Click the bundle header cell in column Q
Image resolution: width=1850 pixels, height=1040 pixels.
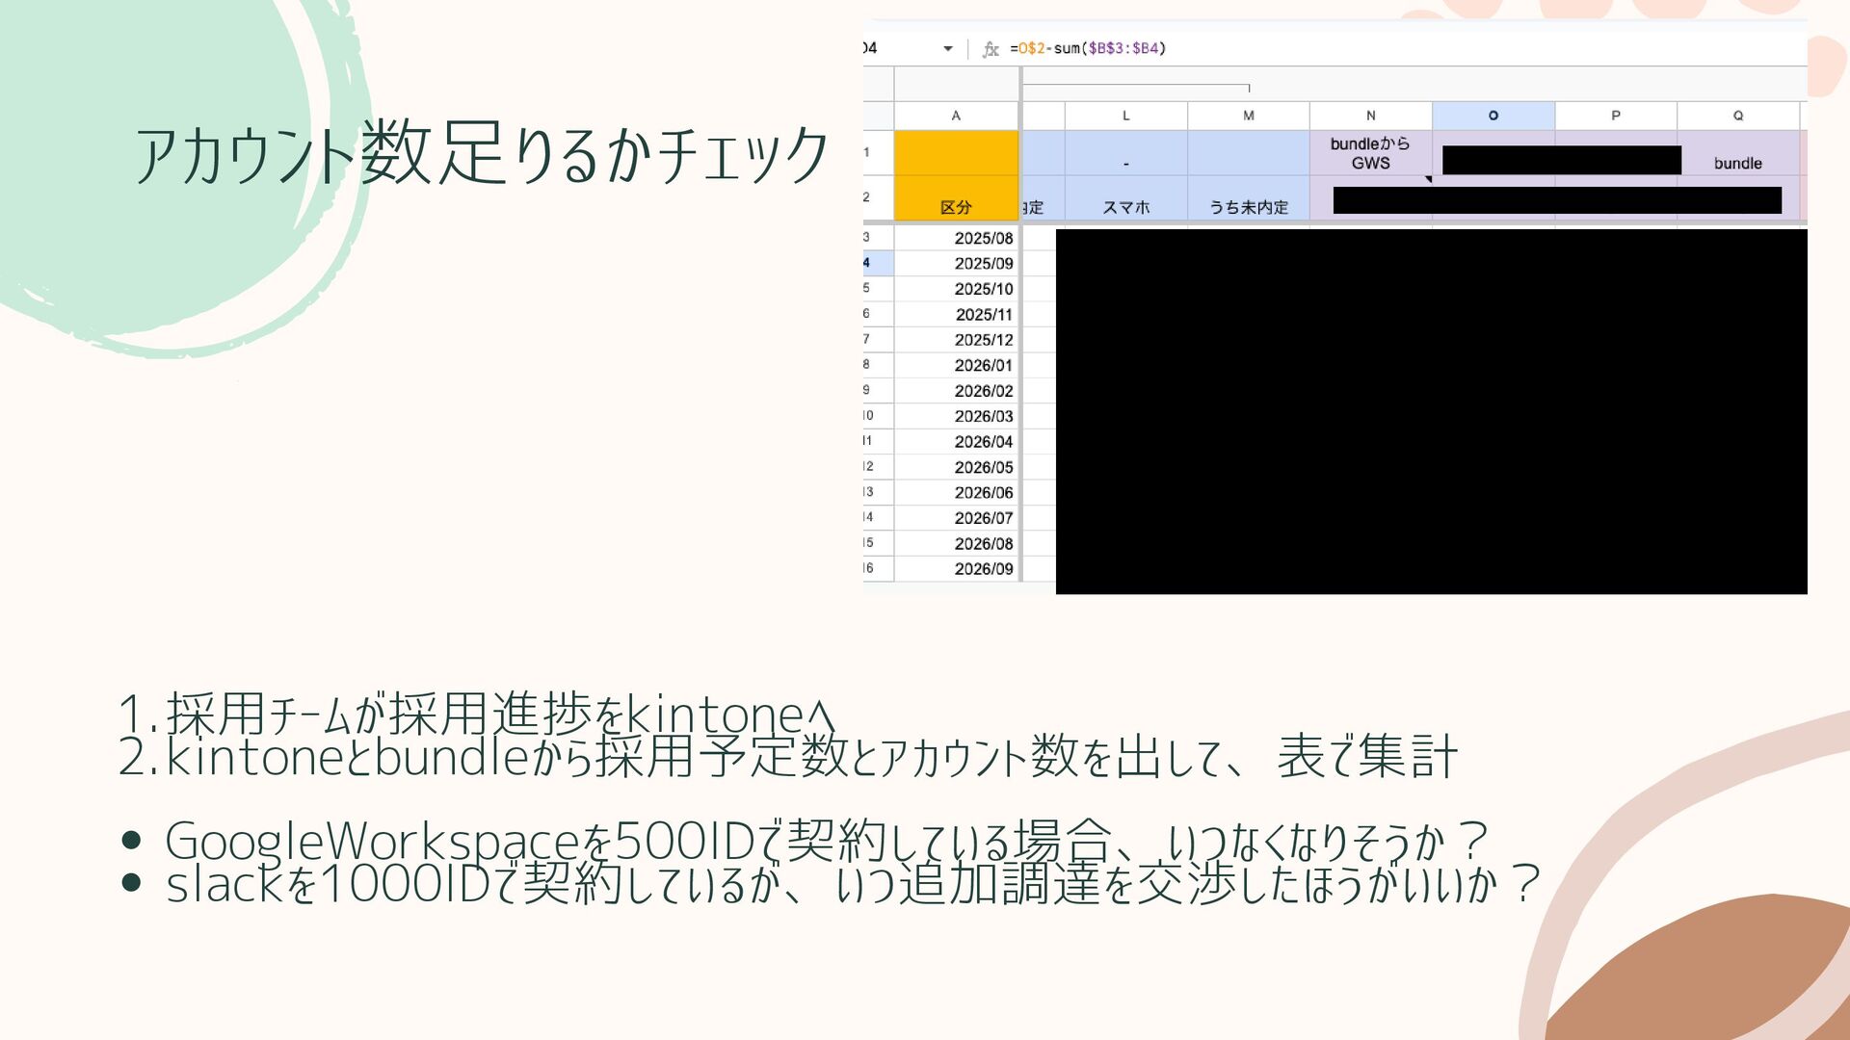[1738, 153]
